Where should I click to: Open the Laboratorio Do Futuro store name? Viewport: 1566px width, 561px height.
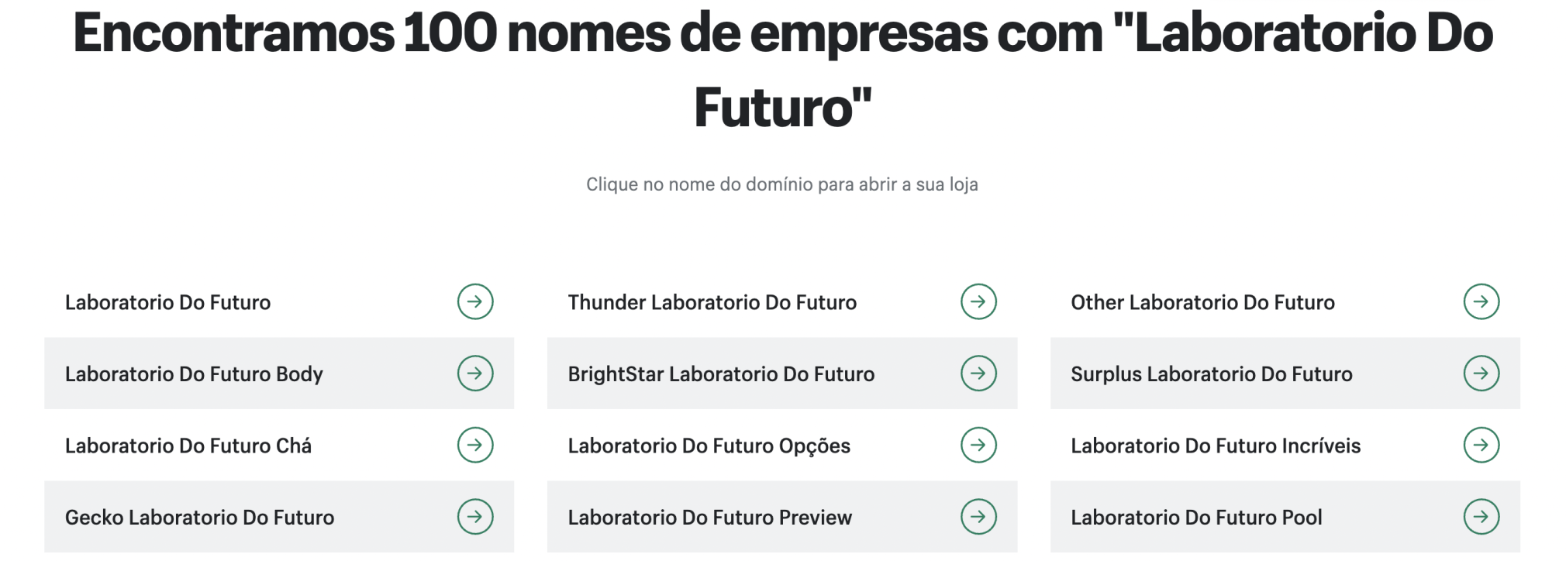click(x=167, y=302)
